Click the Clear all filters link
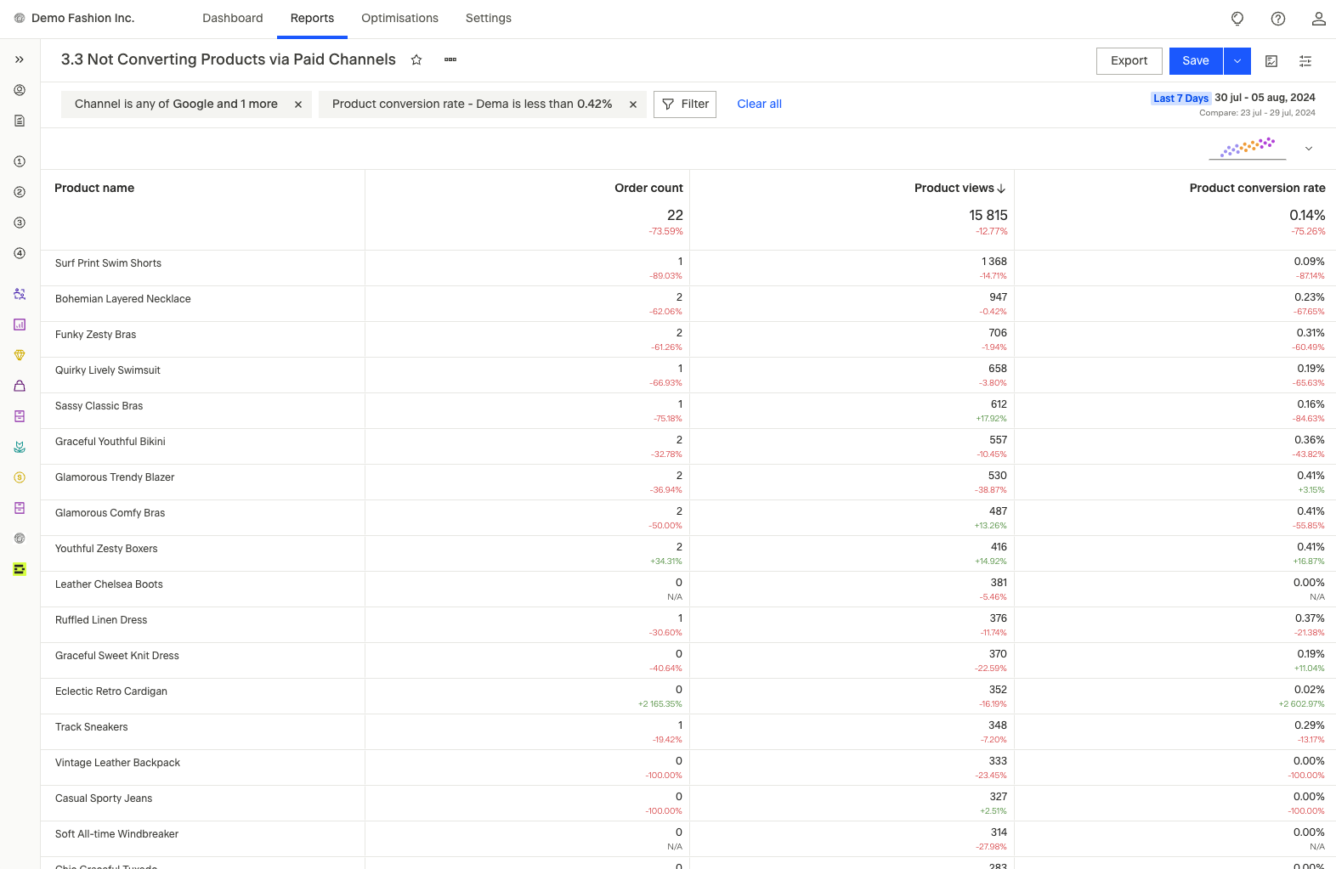1336x869 pixels. pos(759,104)
